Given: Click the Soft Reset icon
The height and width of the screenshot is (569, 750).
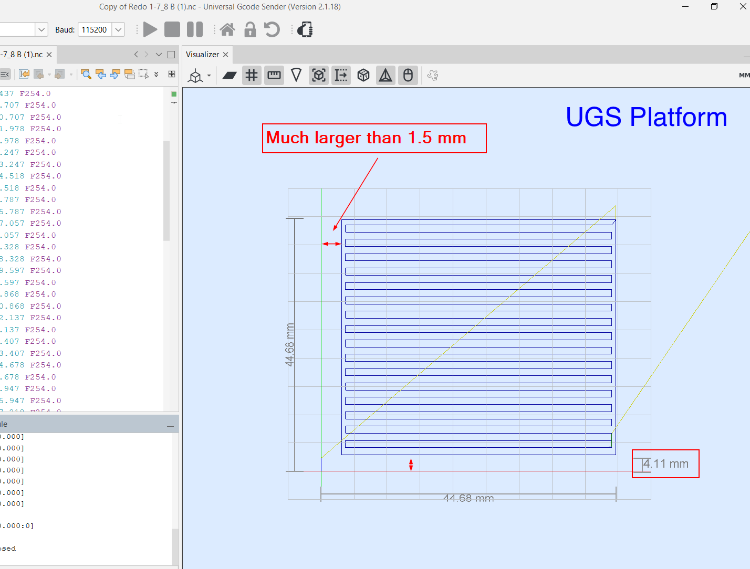Looking at the screenshot, I should click(272, 30).
